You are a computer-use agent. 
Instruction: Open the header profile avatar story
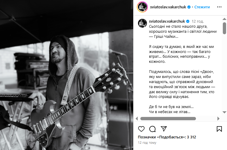click(x=142, y=7)
